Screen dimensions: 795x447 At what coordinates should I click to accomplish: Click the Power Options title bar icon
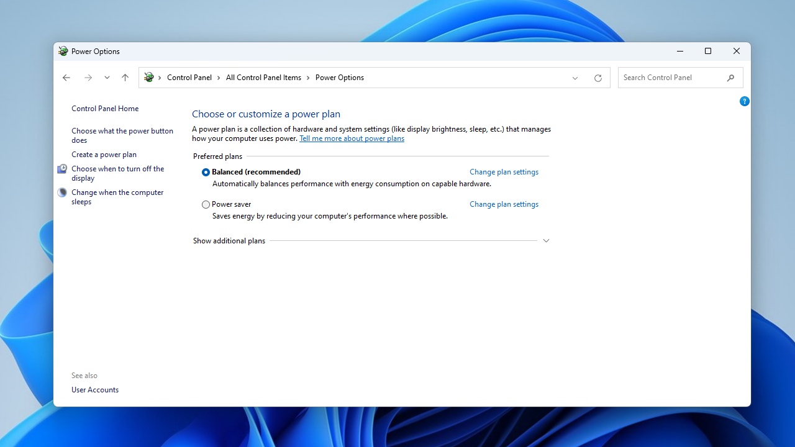tap(63, 51)
